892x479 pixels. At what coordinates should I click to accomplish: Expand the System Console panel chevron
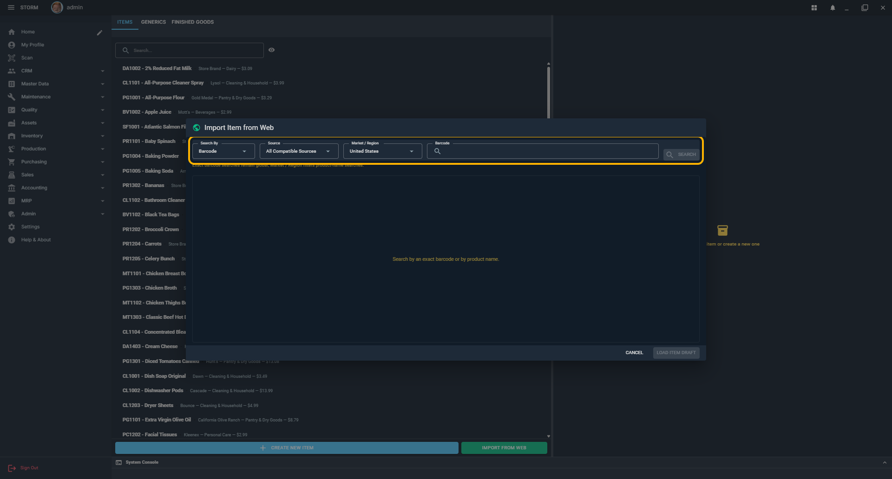885,463
